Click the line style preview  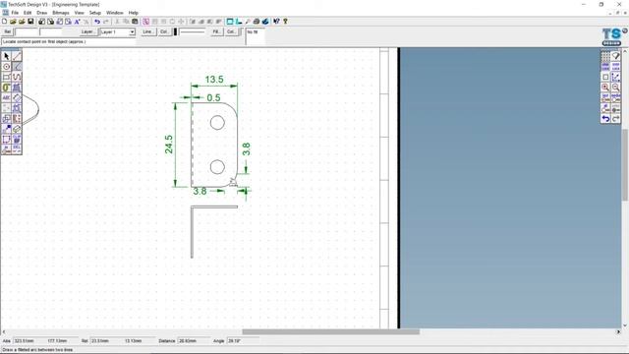tap(193, 31)
